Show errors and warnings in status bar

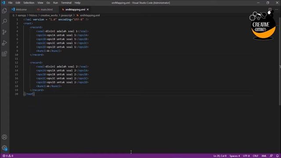coord(8,156)
